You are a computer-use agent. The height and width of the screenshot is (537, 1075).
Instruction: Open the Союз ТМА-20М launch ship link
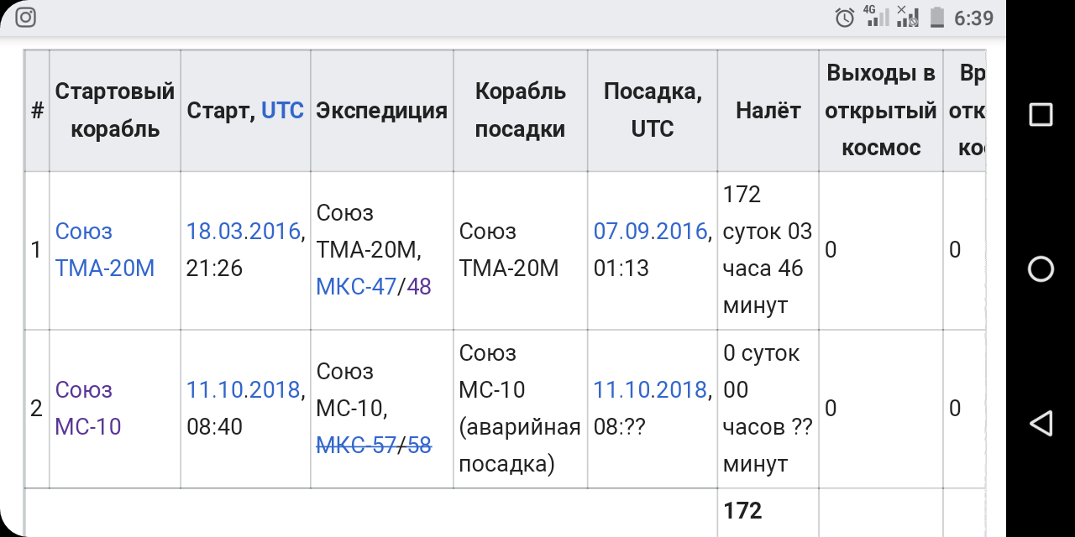105,249
